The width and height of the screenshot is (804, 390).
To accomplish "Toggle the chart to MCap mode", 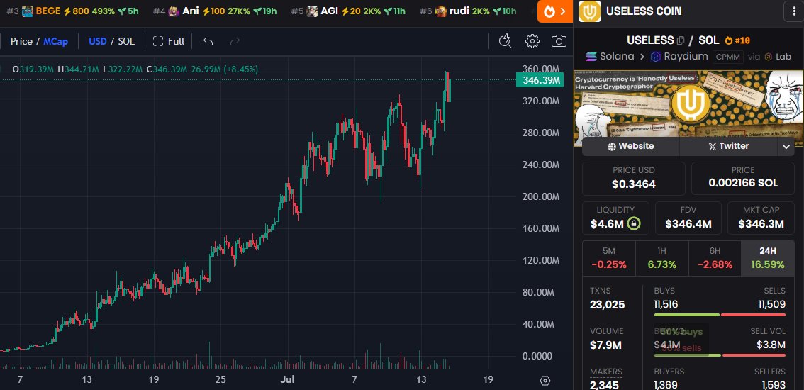I will coord(55,41).
